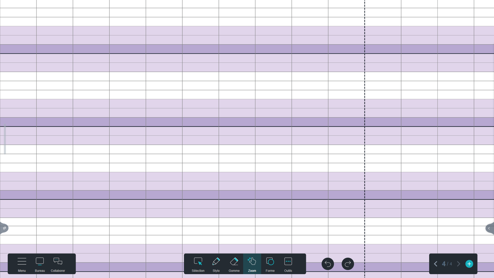Navigate to next page with arrow
The width and height of the screenshot is (494, 278).
tap(458, 264)
